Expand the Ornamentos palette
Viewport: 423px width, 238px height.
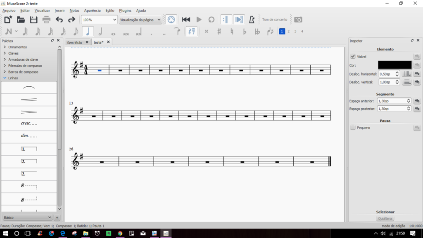(x=17, y=47)
